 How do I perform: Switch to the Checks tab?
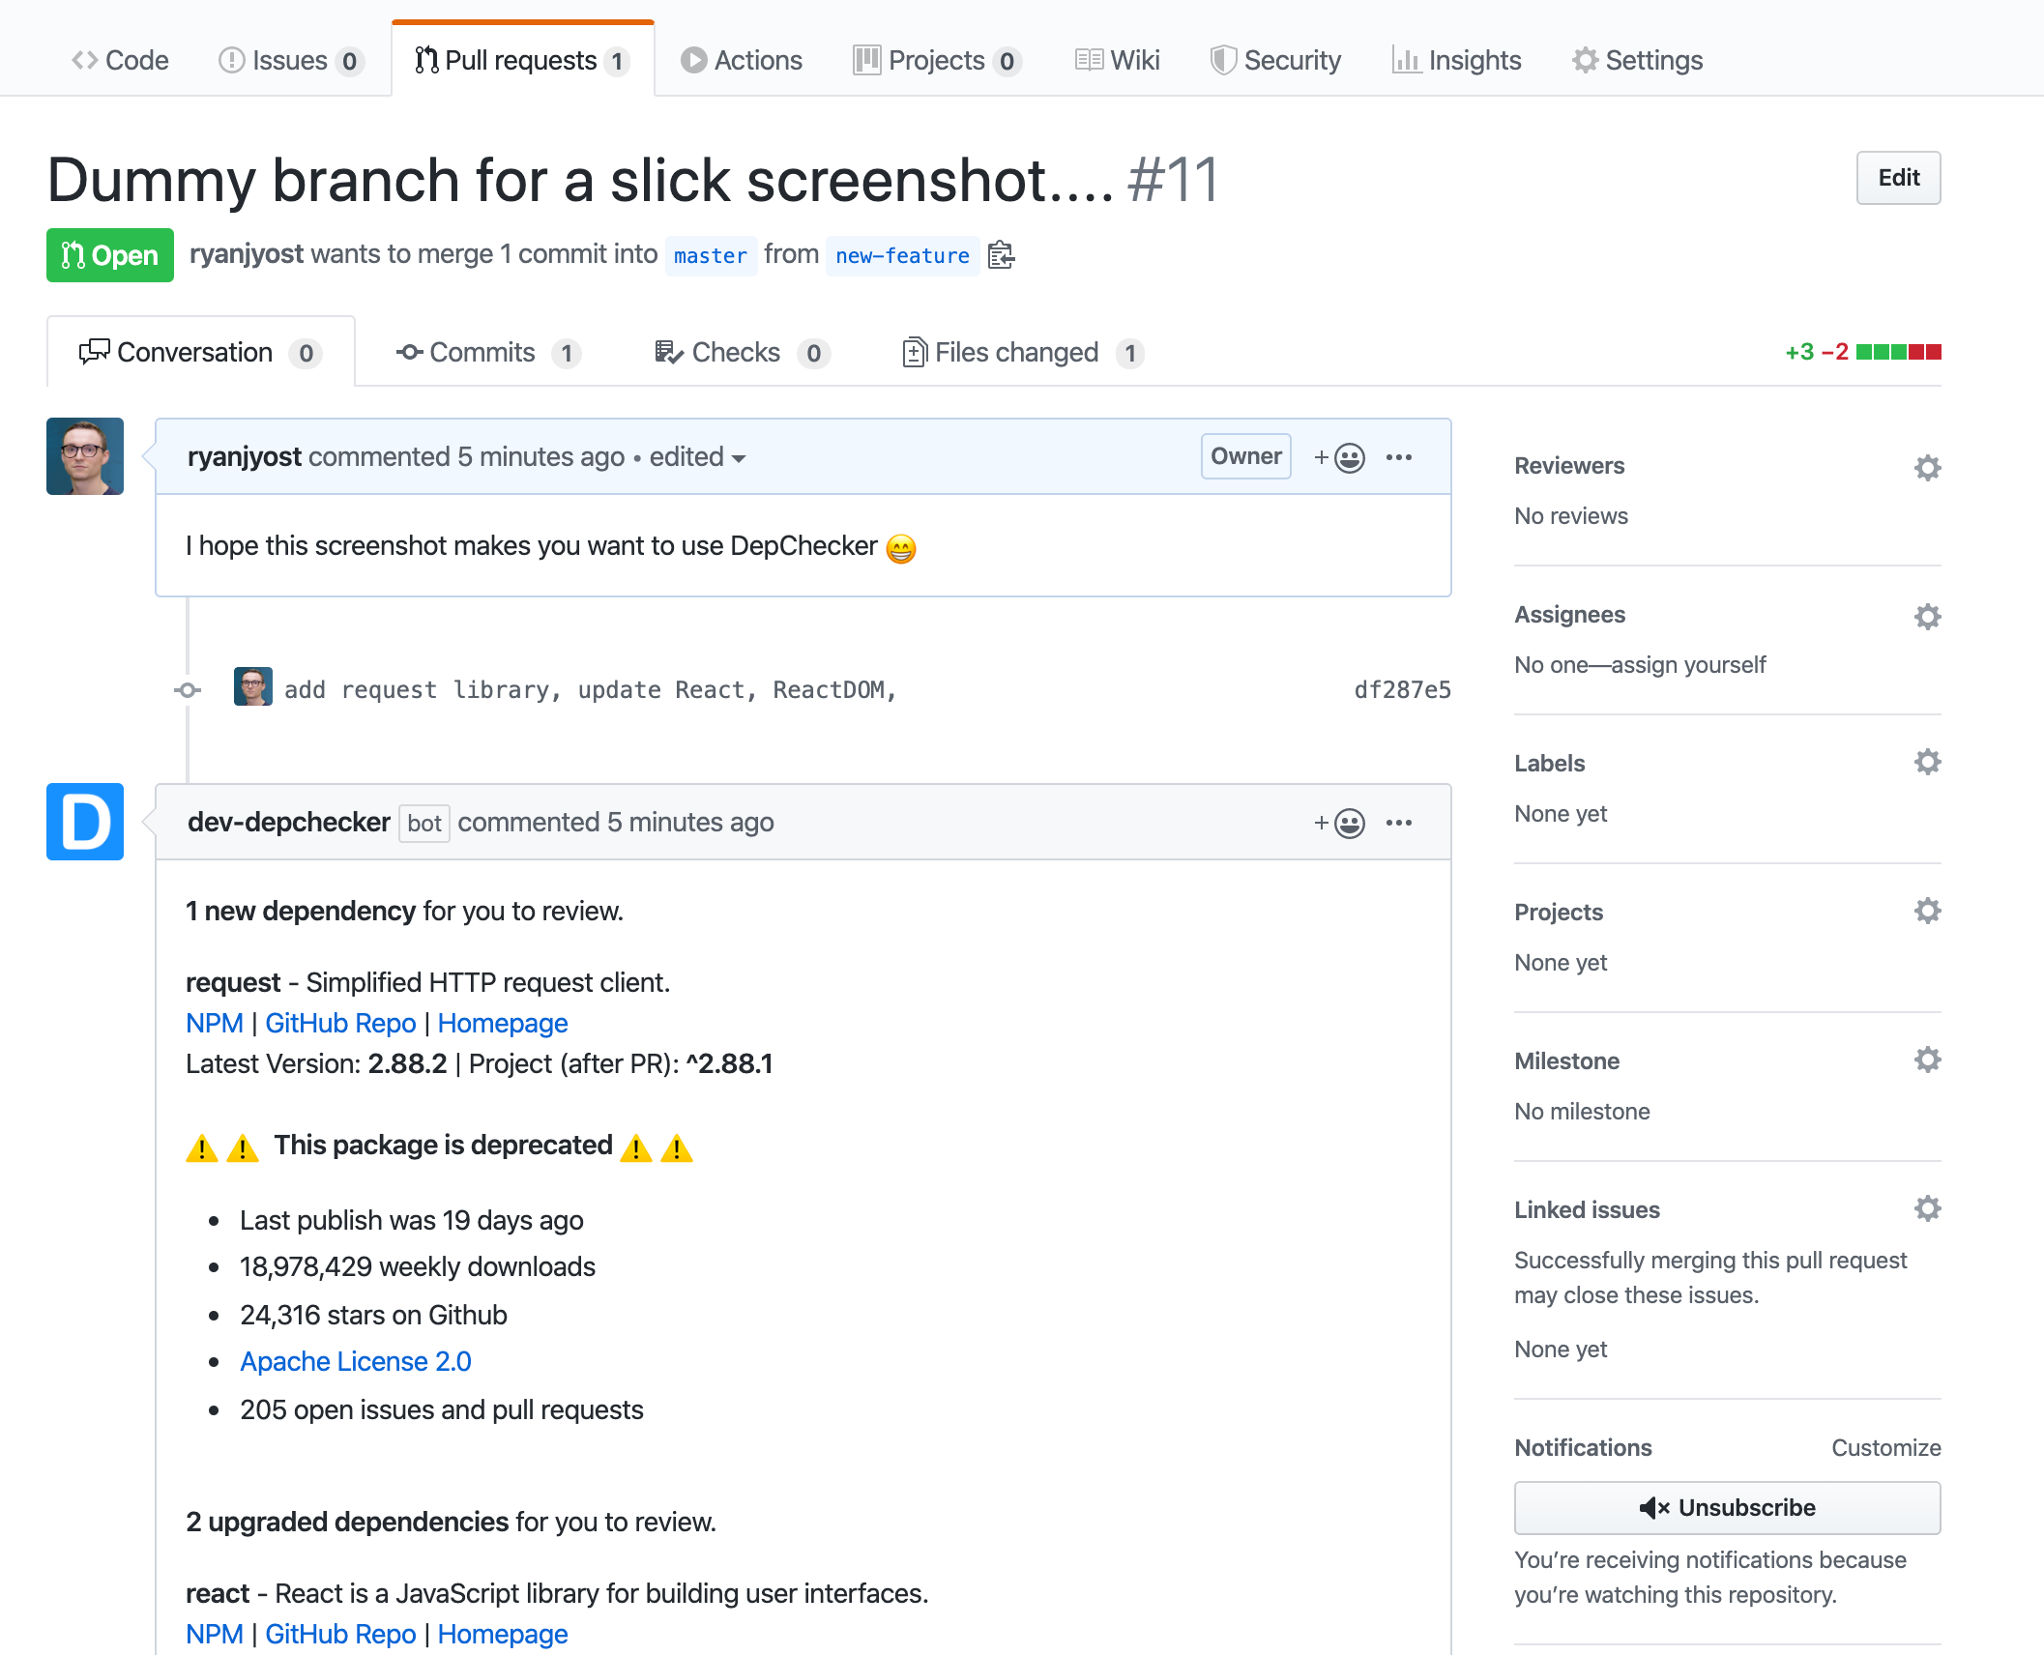click(742, 352)
